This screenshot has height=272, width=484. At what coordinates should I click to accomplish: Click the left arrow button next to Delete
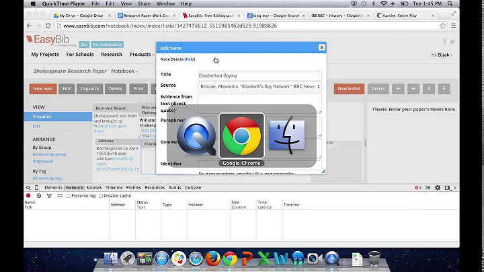tap(398, 89)
